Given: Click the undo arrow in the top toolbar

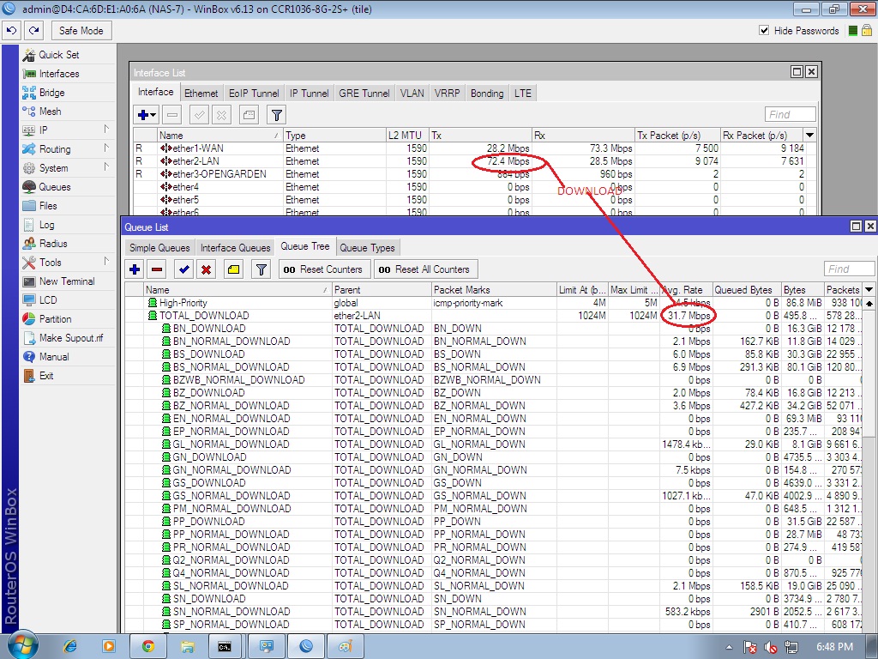Looking at the screenshot, I should (x=10, y=30).
